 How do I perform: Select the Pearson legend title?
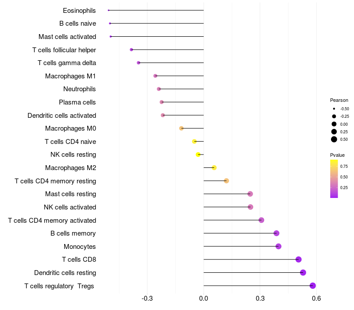pyautogui.click(x=339, y=100)
